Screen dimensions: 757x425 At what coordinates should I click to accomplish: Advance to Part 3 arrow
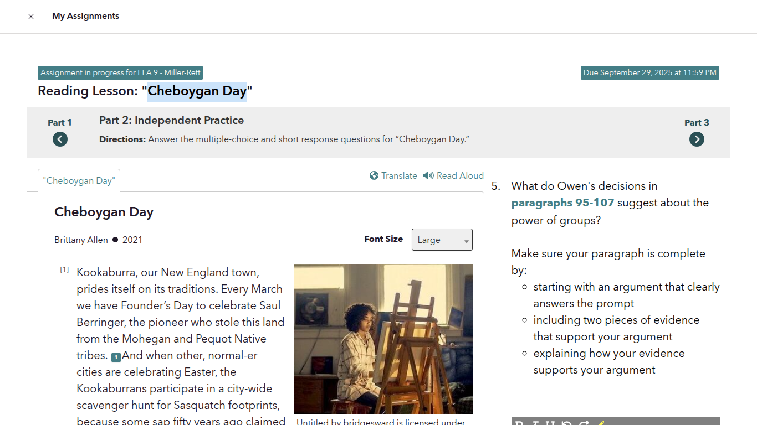(697, 139)
